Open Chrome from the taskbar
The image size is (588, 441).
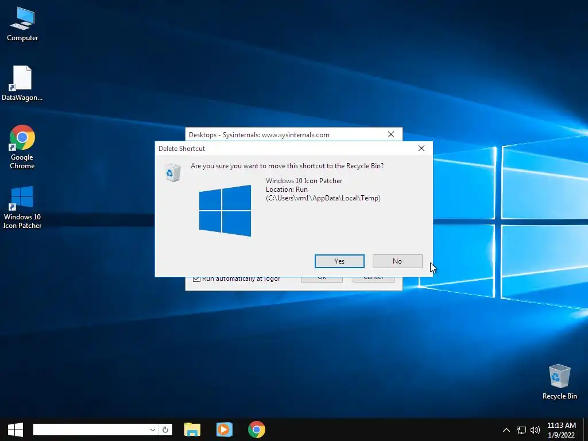point(257,430)
